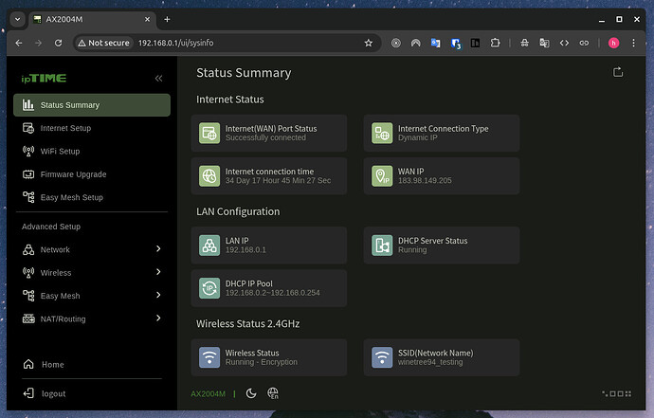Viewport: 654px width, 418px height.
Task: Click the Wireless Status WiFi icon
Action: [209, 357]
